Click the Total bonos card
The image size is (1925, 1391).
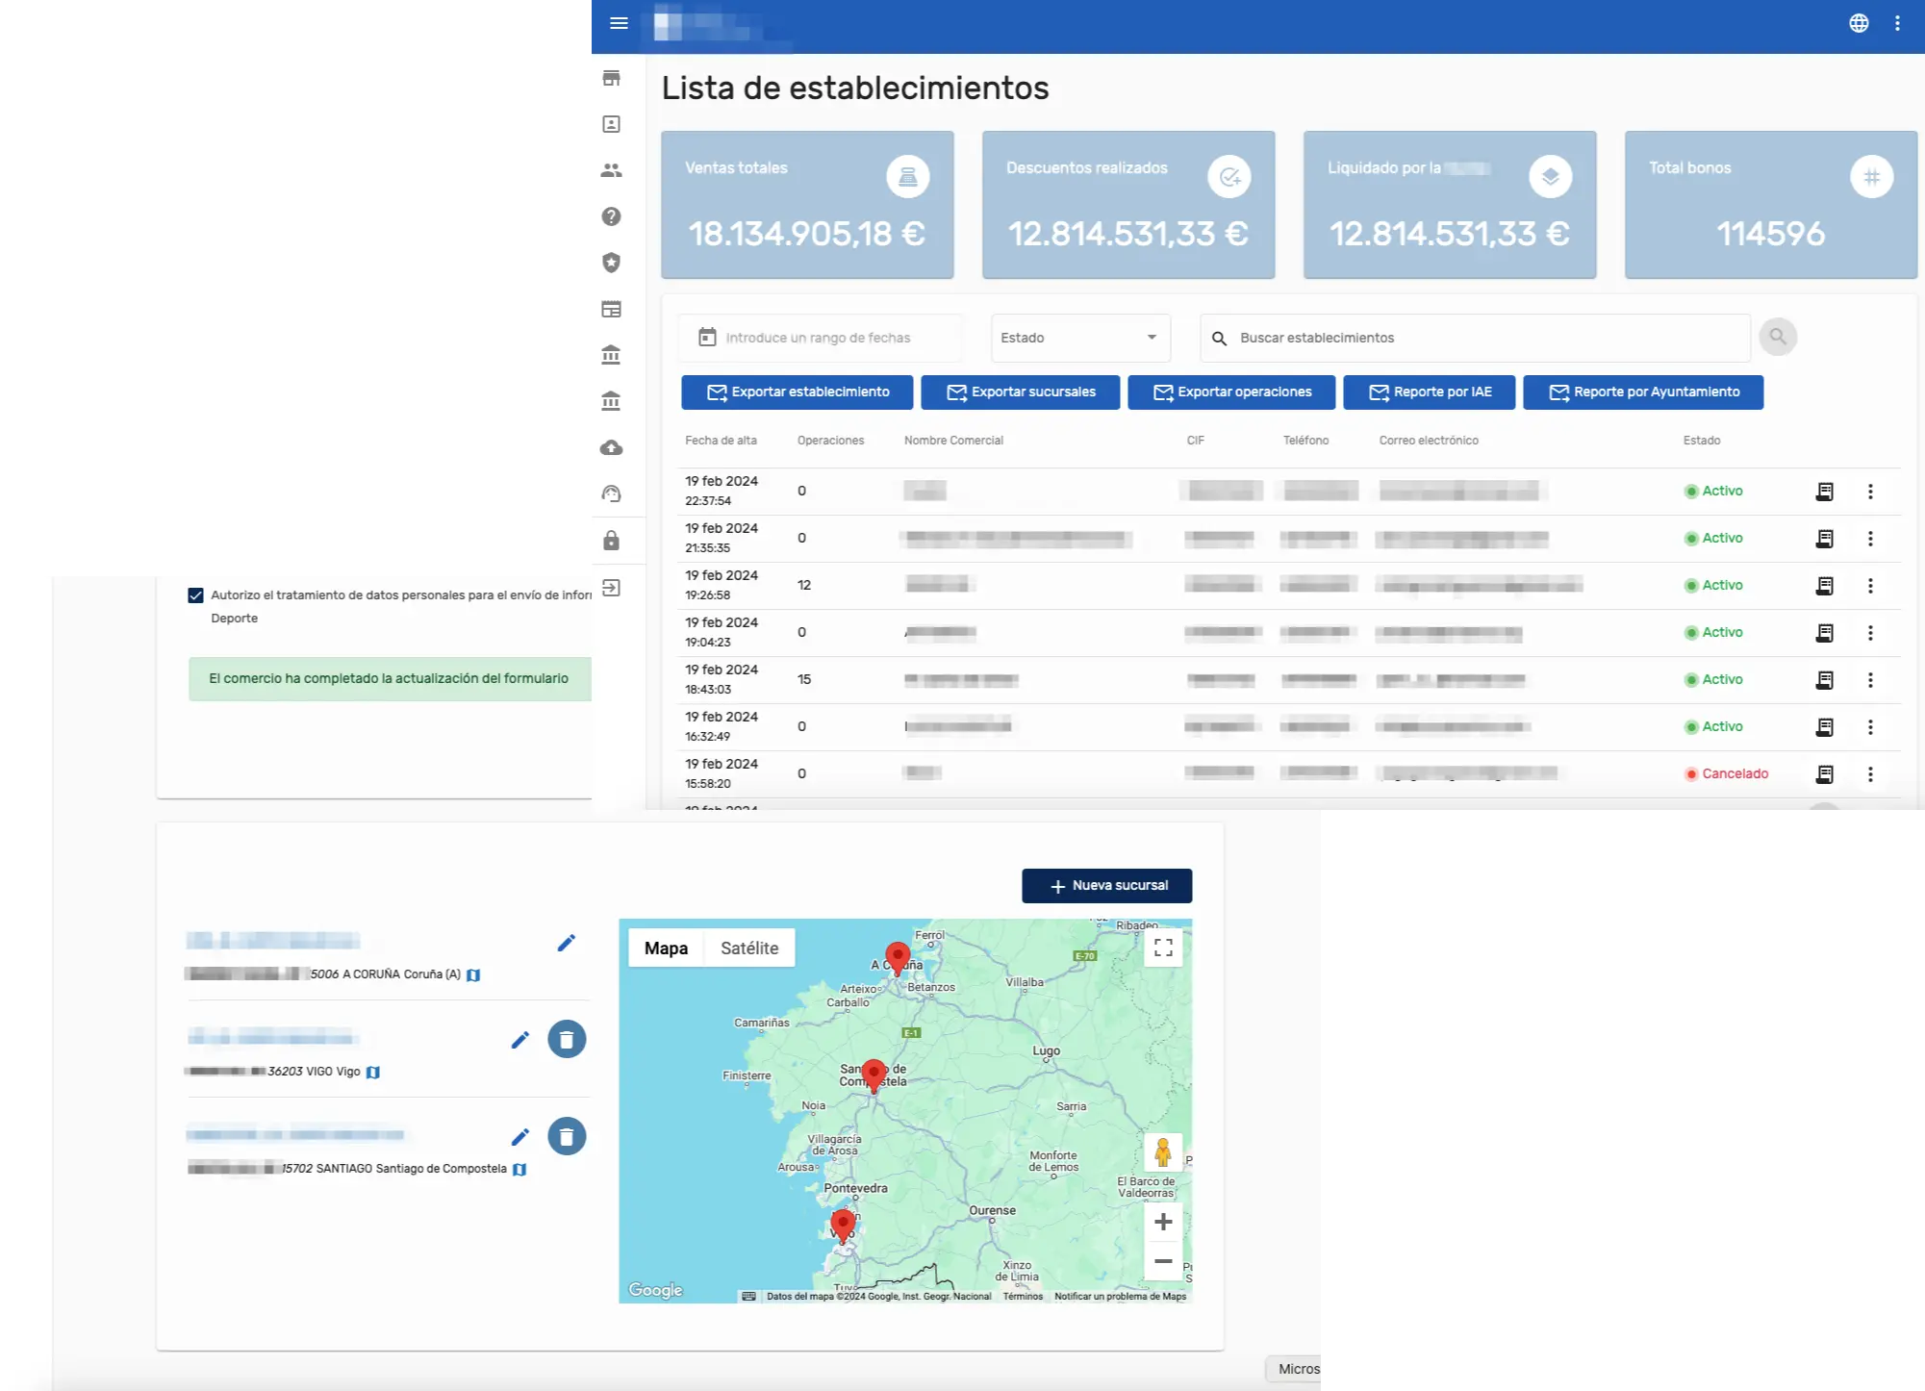(1771, 205)
